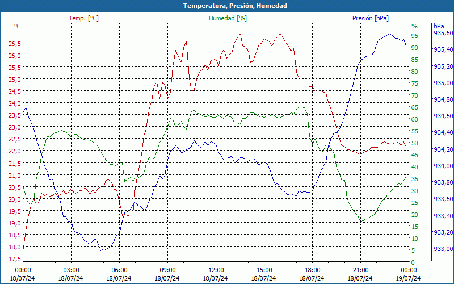The width and height of the screenshot is (454, 284).
Task: Click the '03:00' time axis label
Action: [x=71, y=269]
